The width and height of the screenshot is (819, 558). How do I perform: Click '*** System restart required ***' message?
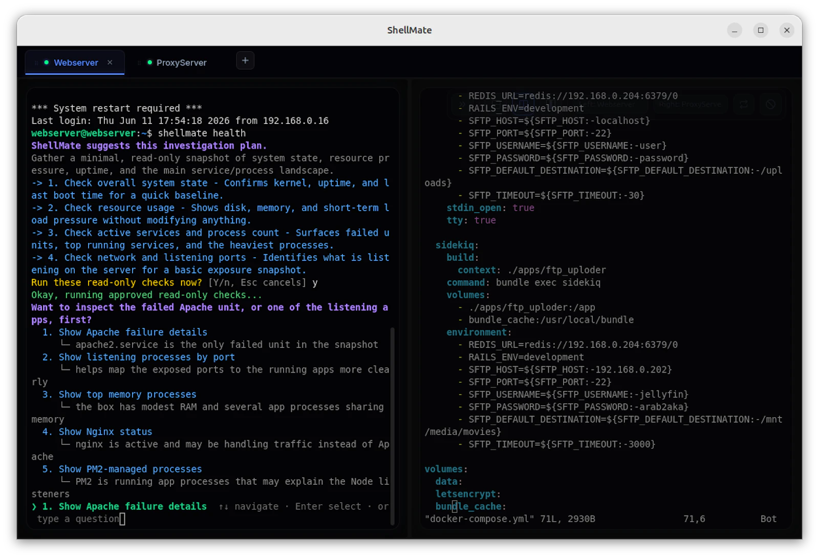[117, 108]
